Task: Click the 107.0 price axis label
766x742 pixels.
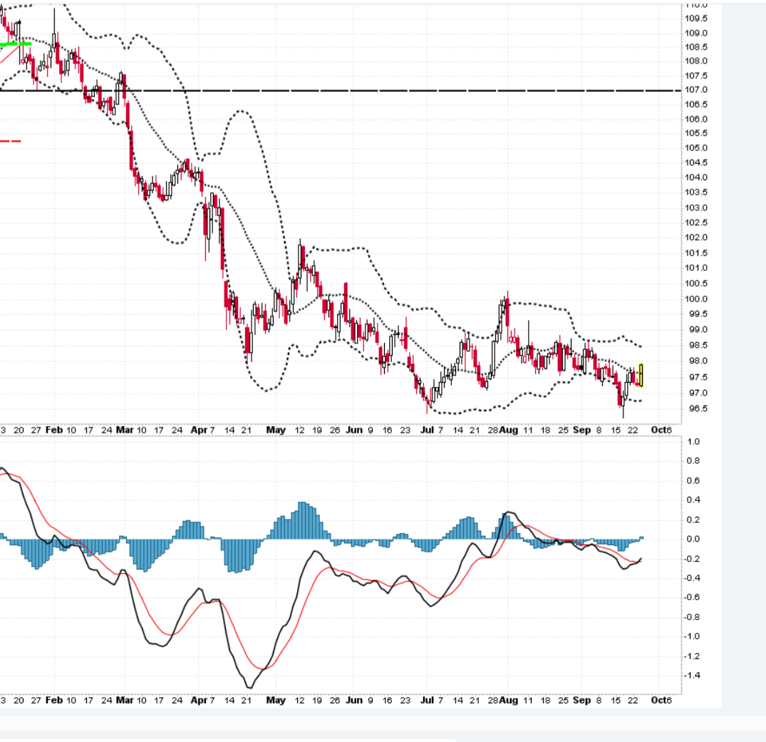Action: 697,91
